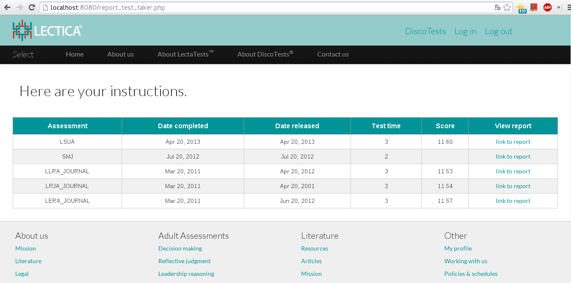Open Chrome hamburger menu
This screenshot has width=571, height=283.
click(x=568, y=7)
